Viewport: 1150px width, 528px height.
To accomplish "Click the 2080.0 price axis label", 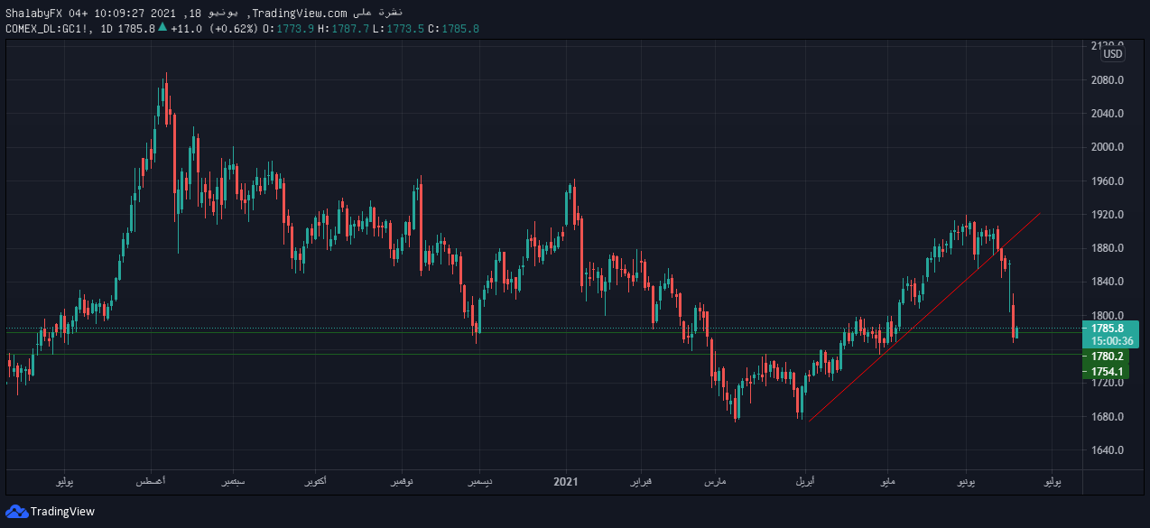I will pos(1107,80).
